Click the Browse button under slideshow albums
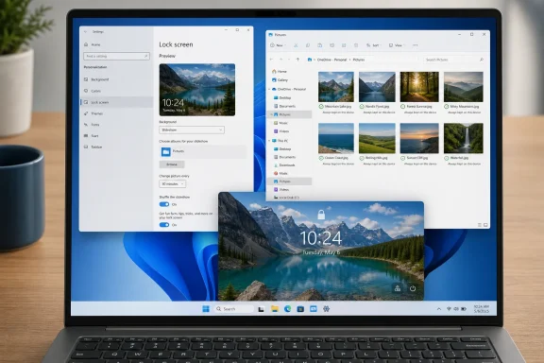Screen dimensions: 544x363 (x=172, y=164)
